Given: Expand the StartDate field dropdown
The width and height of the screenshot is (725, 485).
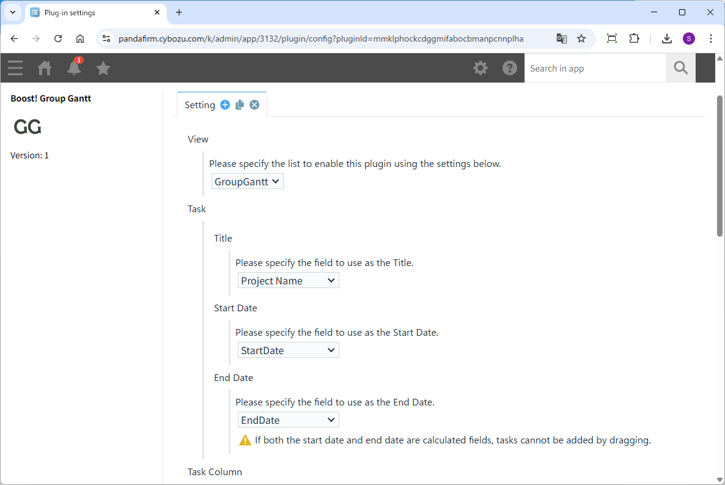Looking at the screenshot, I should (288, 350).
